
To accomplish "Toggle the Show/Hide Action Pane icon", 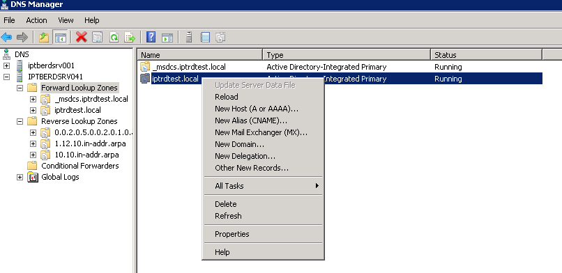I will (x=167, y=37).
